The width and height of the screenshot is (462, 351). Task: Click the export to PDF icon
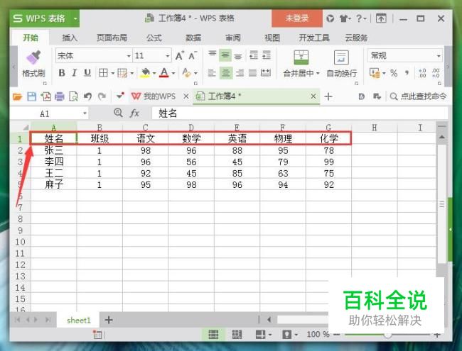pyautogui.click(x=45, y=96)
